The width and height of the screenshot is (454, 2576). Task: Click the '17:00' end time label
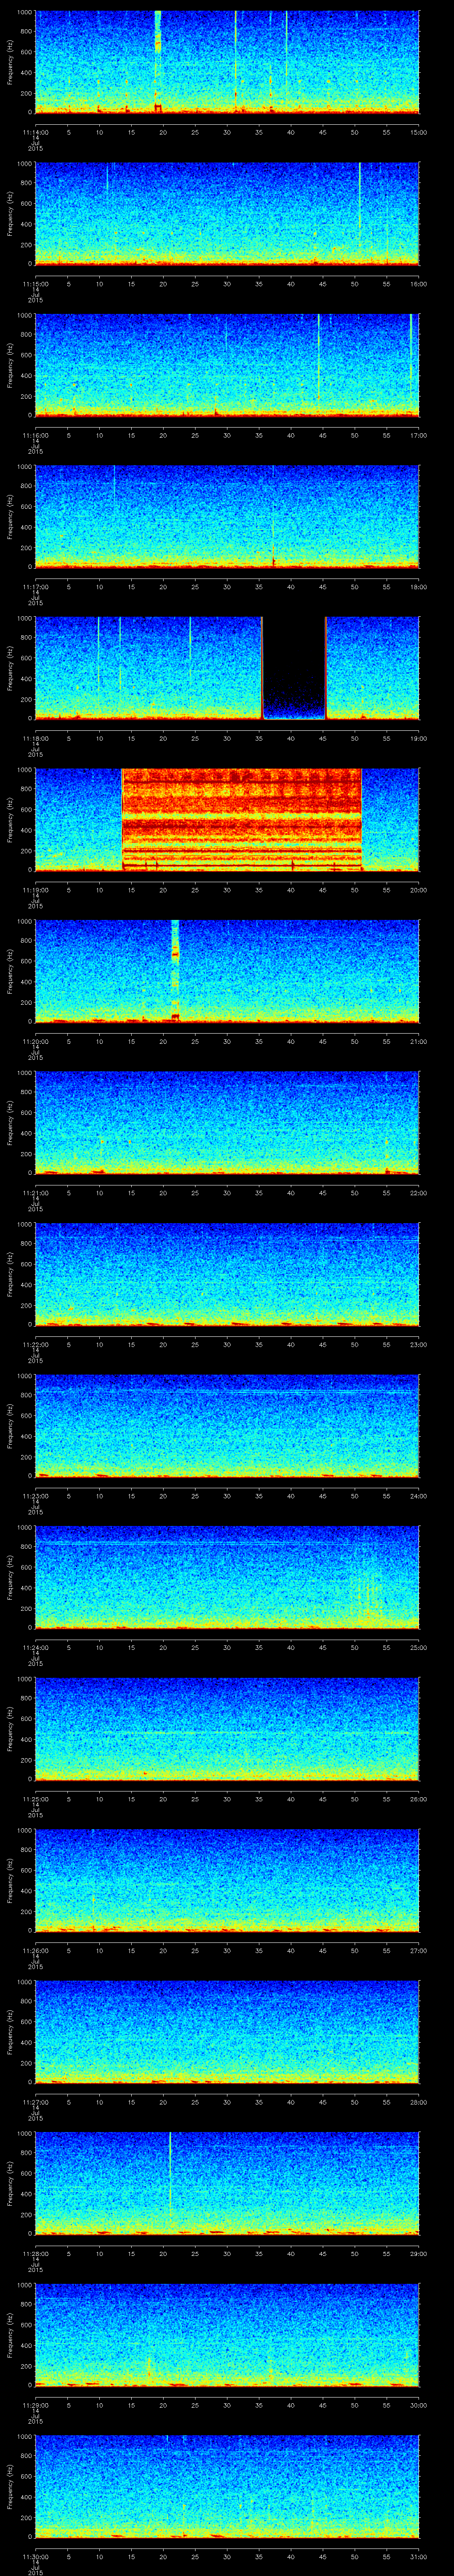click(419, 435)
